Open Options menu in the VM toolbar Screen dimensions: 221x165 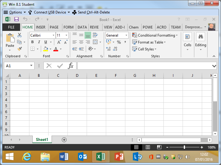[13, 12]
